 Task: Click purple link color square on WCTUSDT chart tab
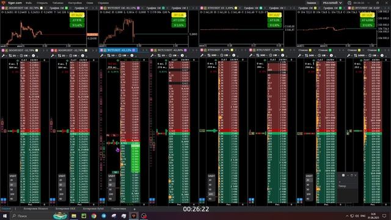[138, 8]
